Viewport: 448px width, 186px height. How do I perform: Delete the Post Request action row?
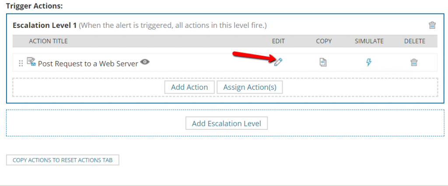click(x=414, y=62)
